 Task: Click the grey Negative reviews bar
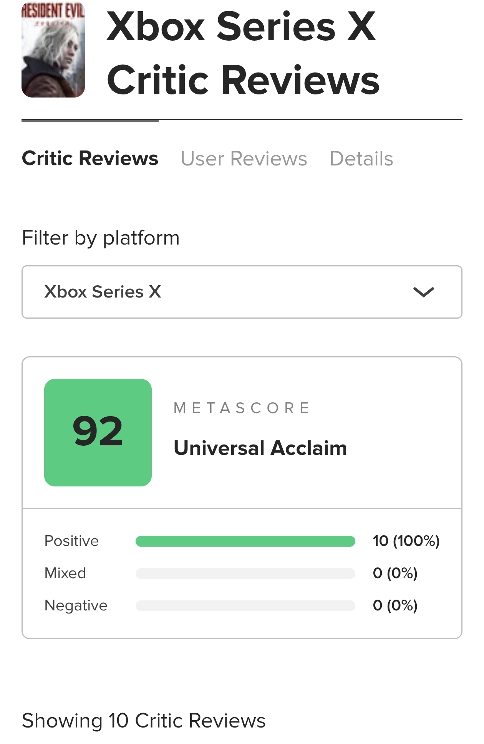(245, 606)
